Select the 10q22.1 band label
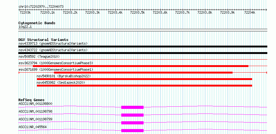This screenshot has width=276, height=134. pyautogui.click(x=25, y=27)
